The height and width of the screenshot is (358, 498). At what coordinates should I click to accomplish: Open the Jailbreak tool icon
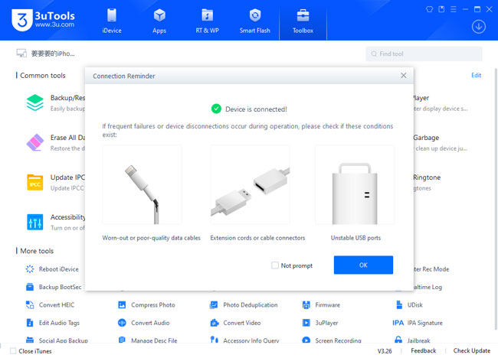398,340
